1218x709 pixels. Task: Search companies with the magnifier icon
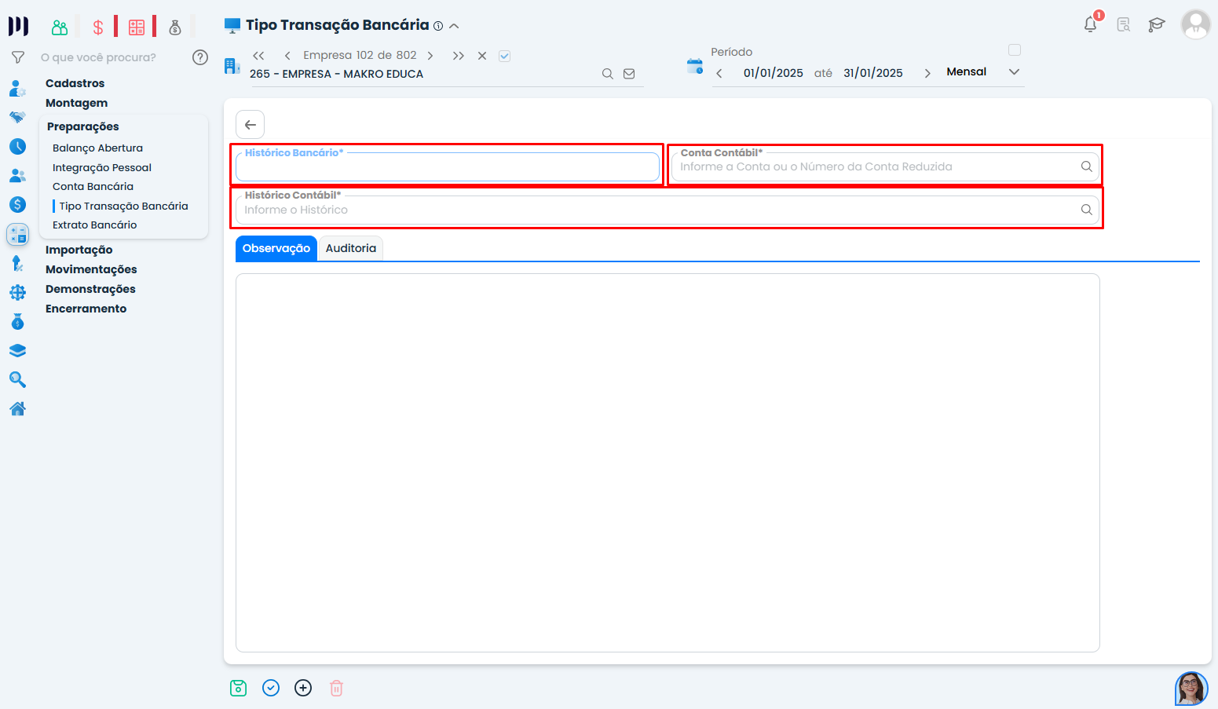coord(608,74)
